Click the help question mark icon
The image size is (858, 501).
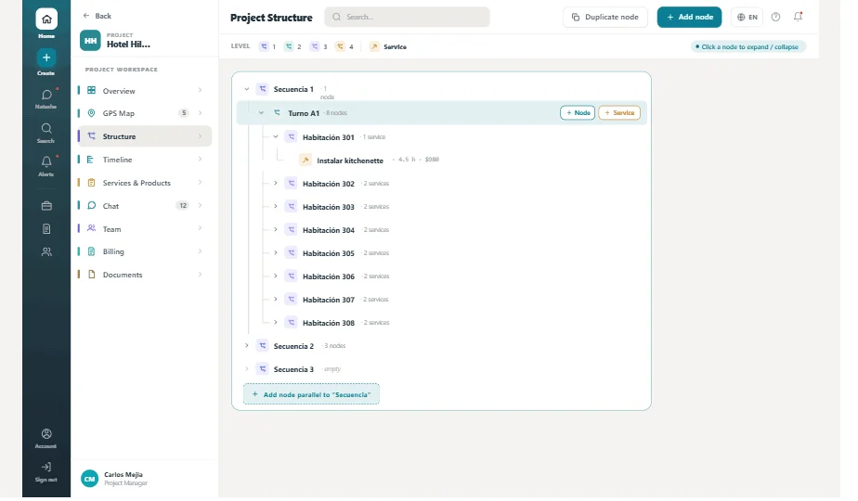point(775,17)
